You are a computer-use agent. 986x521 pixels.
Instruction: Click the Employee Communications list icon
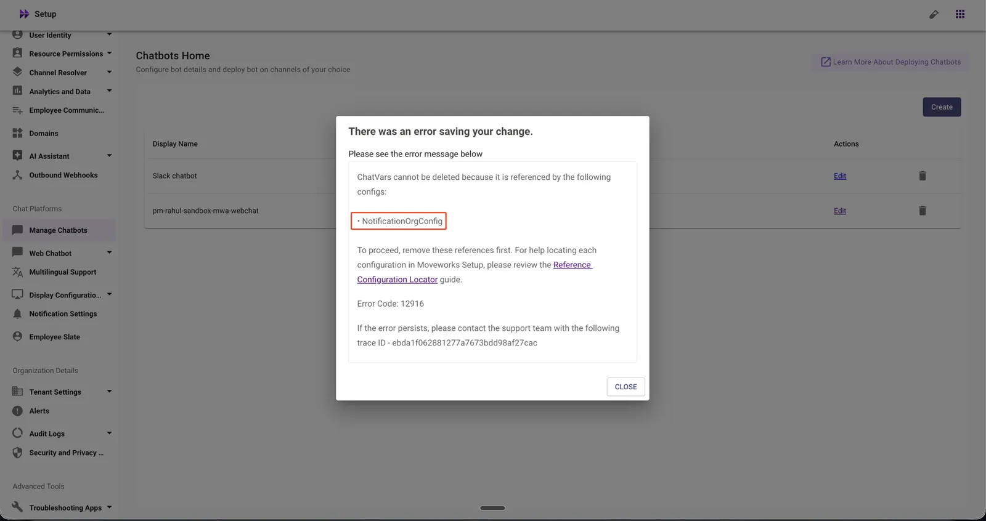[17, 110]
